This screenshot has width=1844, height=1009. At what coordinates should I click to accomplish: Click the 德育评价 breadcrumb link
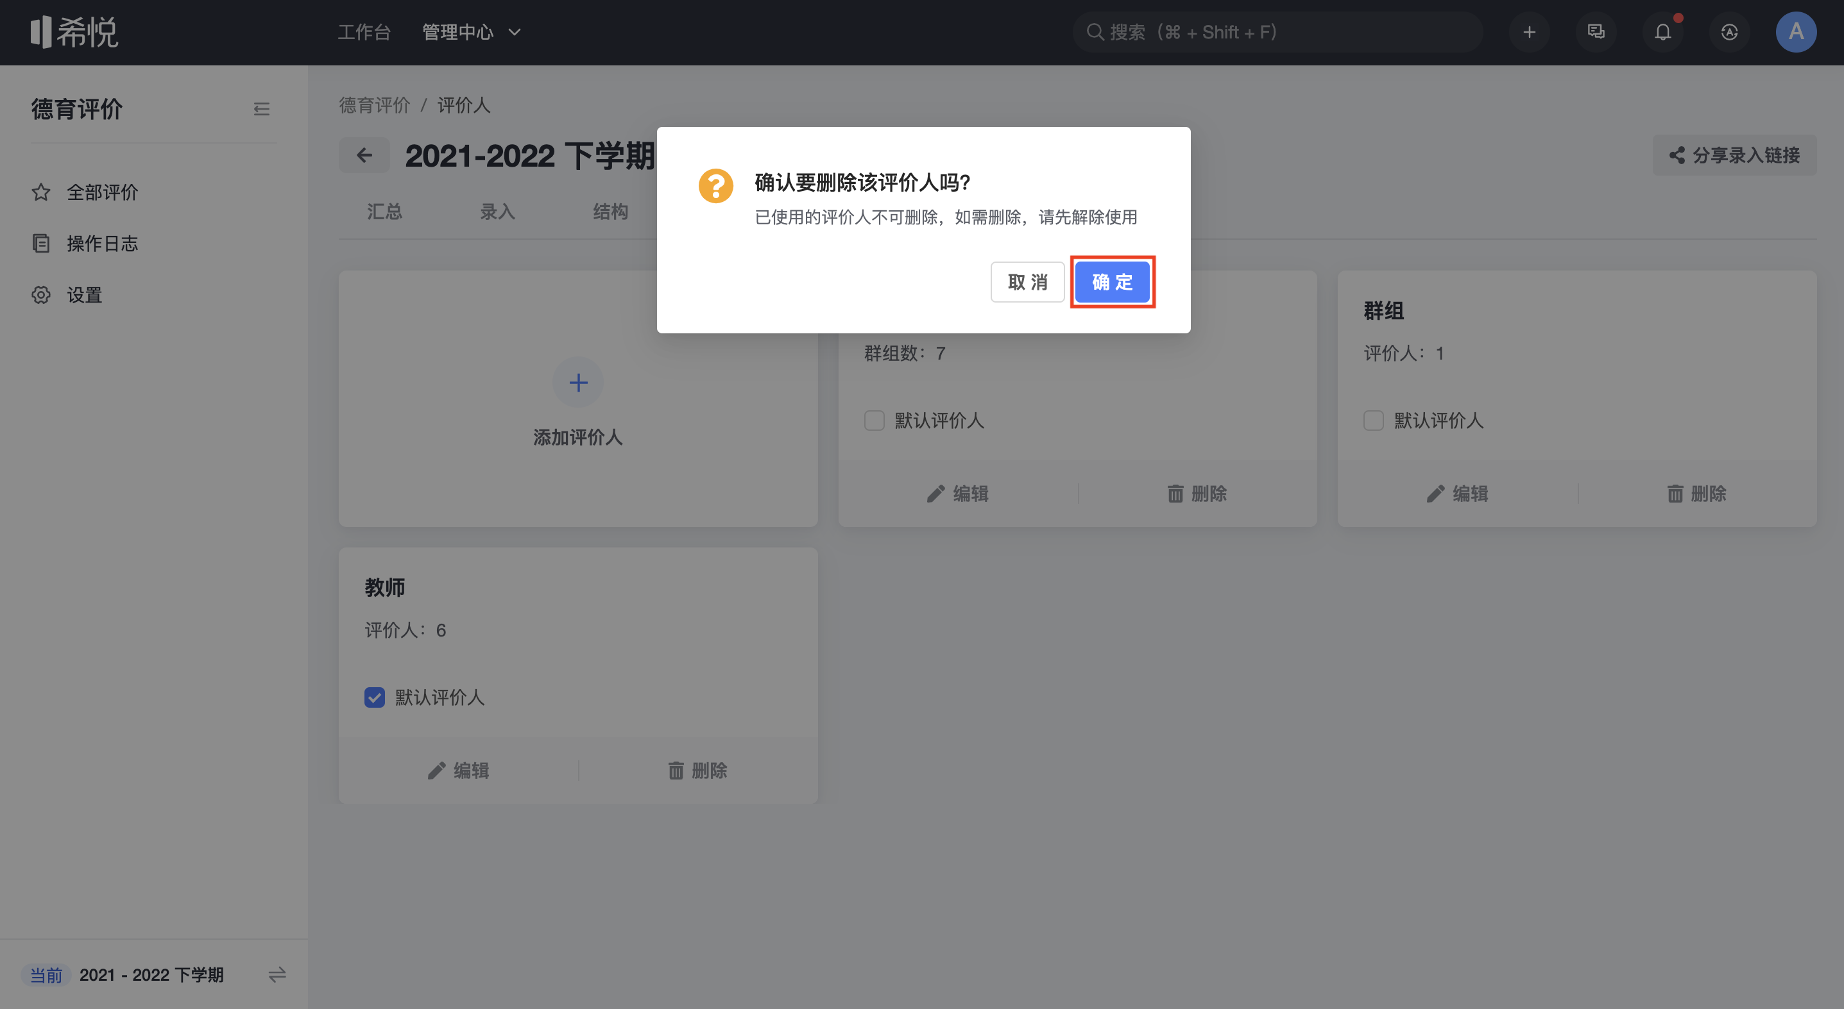pyautogui.click(x=375, y=106)
